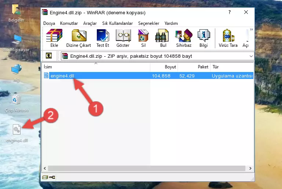Screen dimensions: 282x189
Task: Click the Göster view icon
Action: [123, 38]
